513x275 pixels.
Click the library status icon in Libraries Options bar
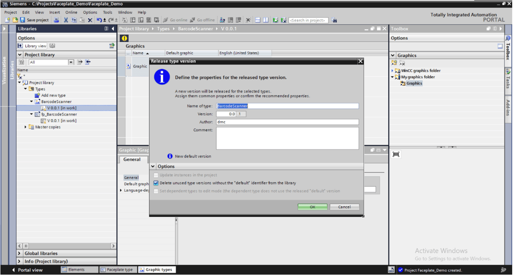point(112,46)
